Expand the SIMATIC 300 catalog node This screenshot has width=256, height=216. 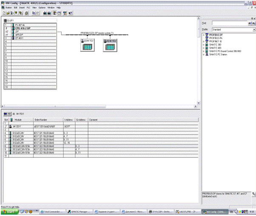pyautogui.click(x=203, y=45)
